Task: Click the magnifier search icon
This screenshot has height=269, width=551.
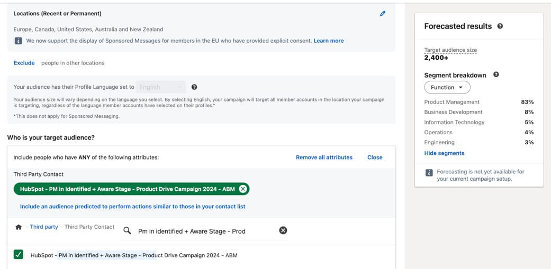Action: [x=127, y=231]
